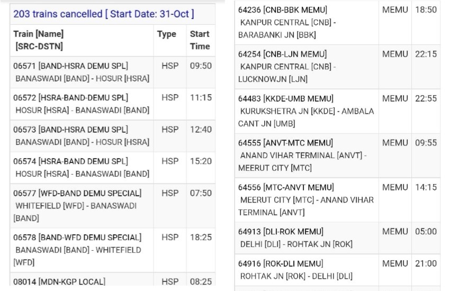
Task: Click train 08014 MDN-KGP LOCAL
Action: (112, 279)
